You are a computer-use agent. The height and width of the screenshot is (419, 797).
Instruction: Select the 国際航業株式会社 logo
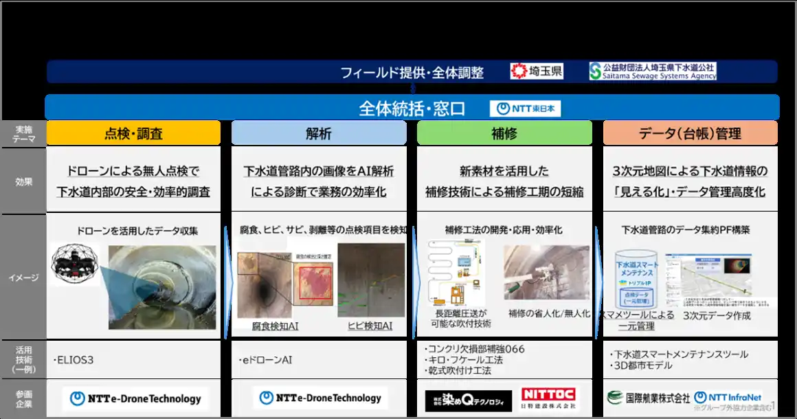coord(649,398)
